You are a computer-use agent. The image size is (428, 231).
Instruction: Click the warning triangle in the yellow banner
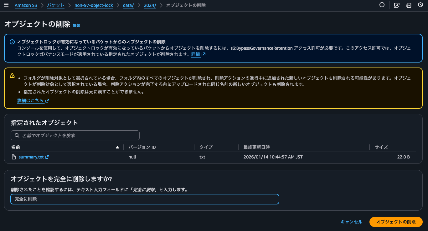click(12, 76)
